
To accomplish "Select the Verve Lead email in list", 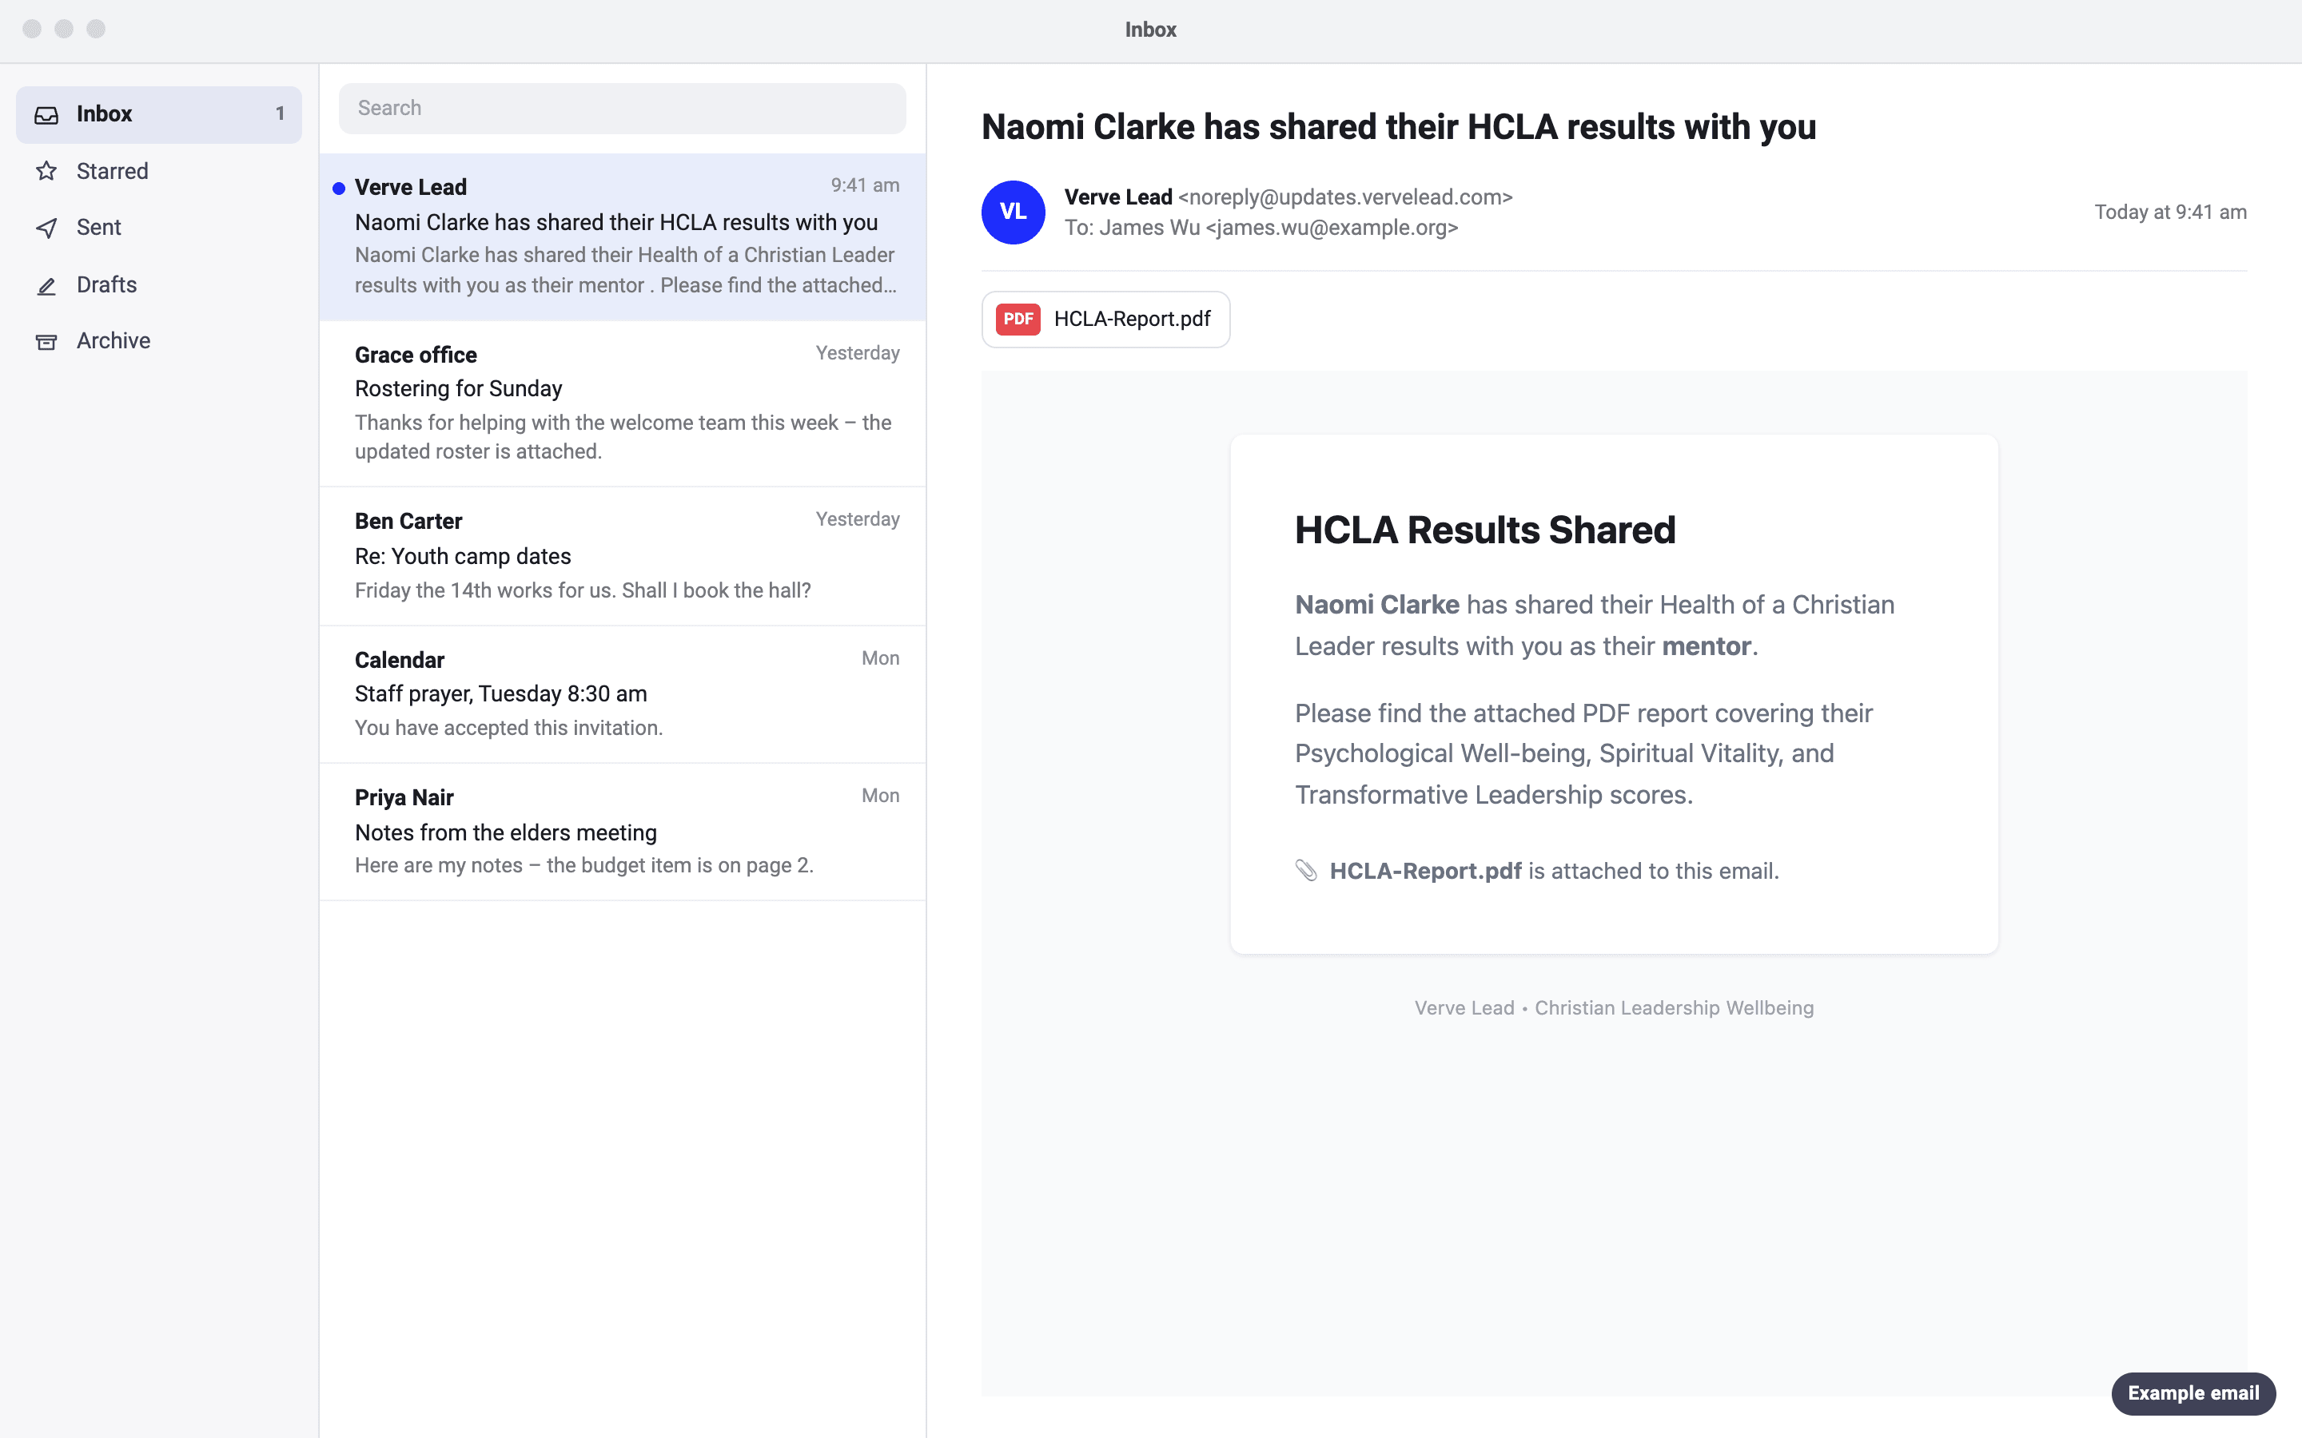I will pyautogui.click(x=622, y=236).
